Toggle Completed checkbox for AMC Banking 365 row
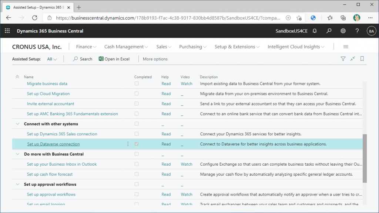This screenshot has width=379, height=213. [x=137, y=114]
